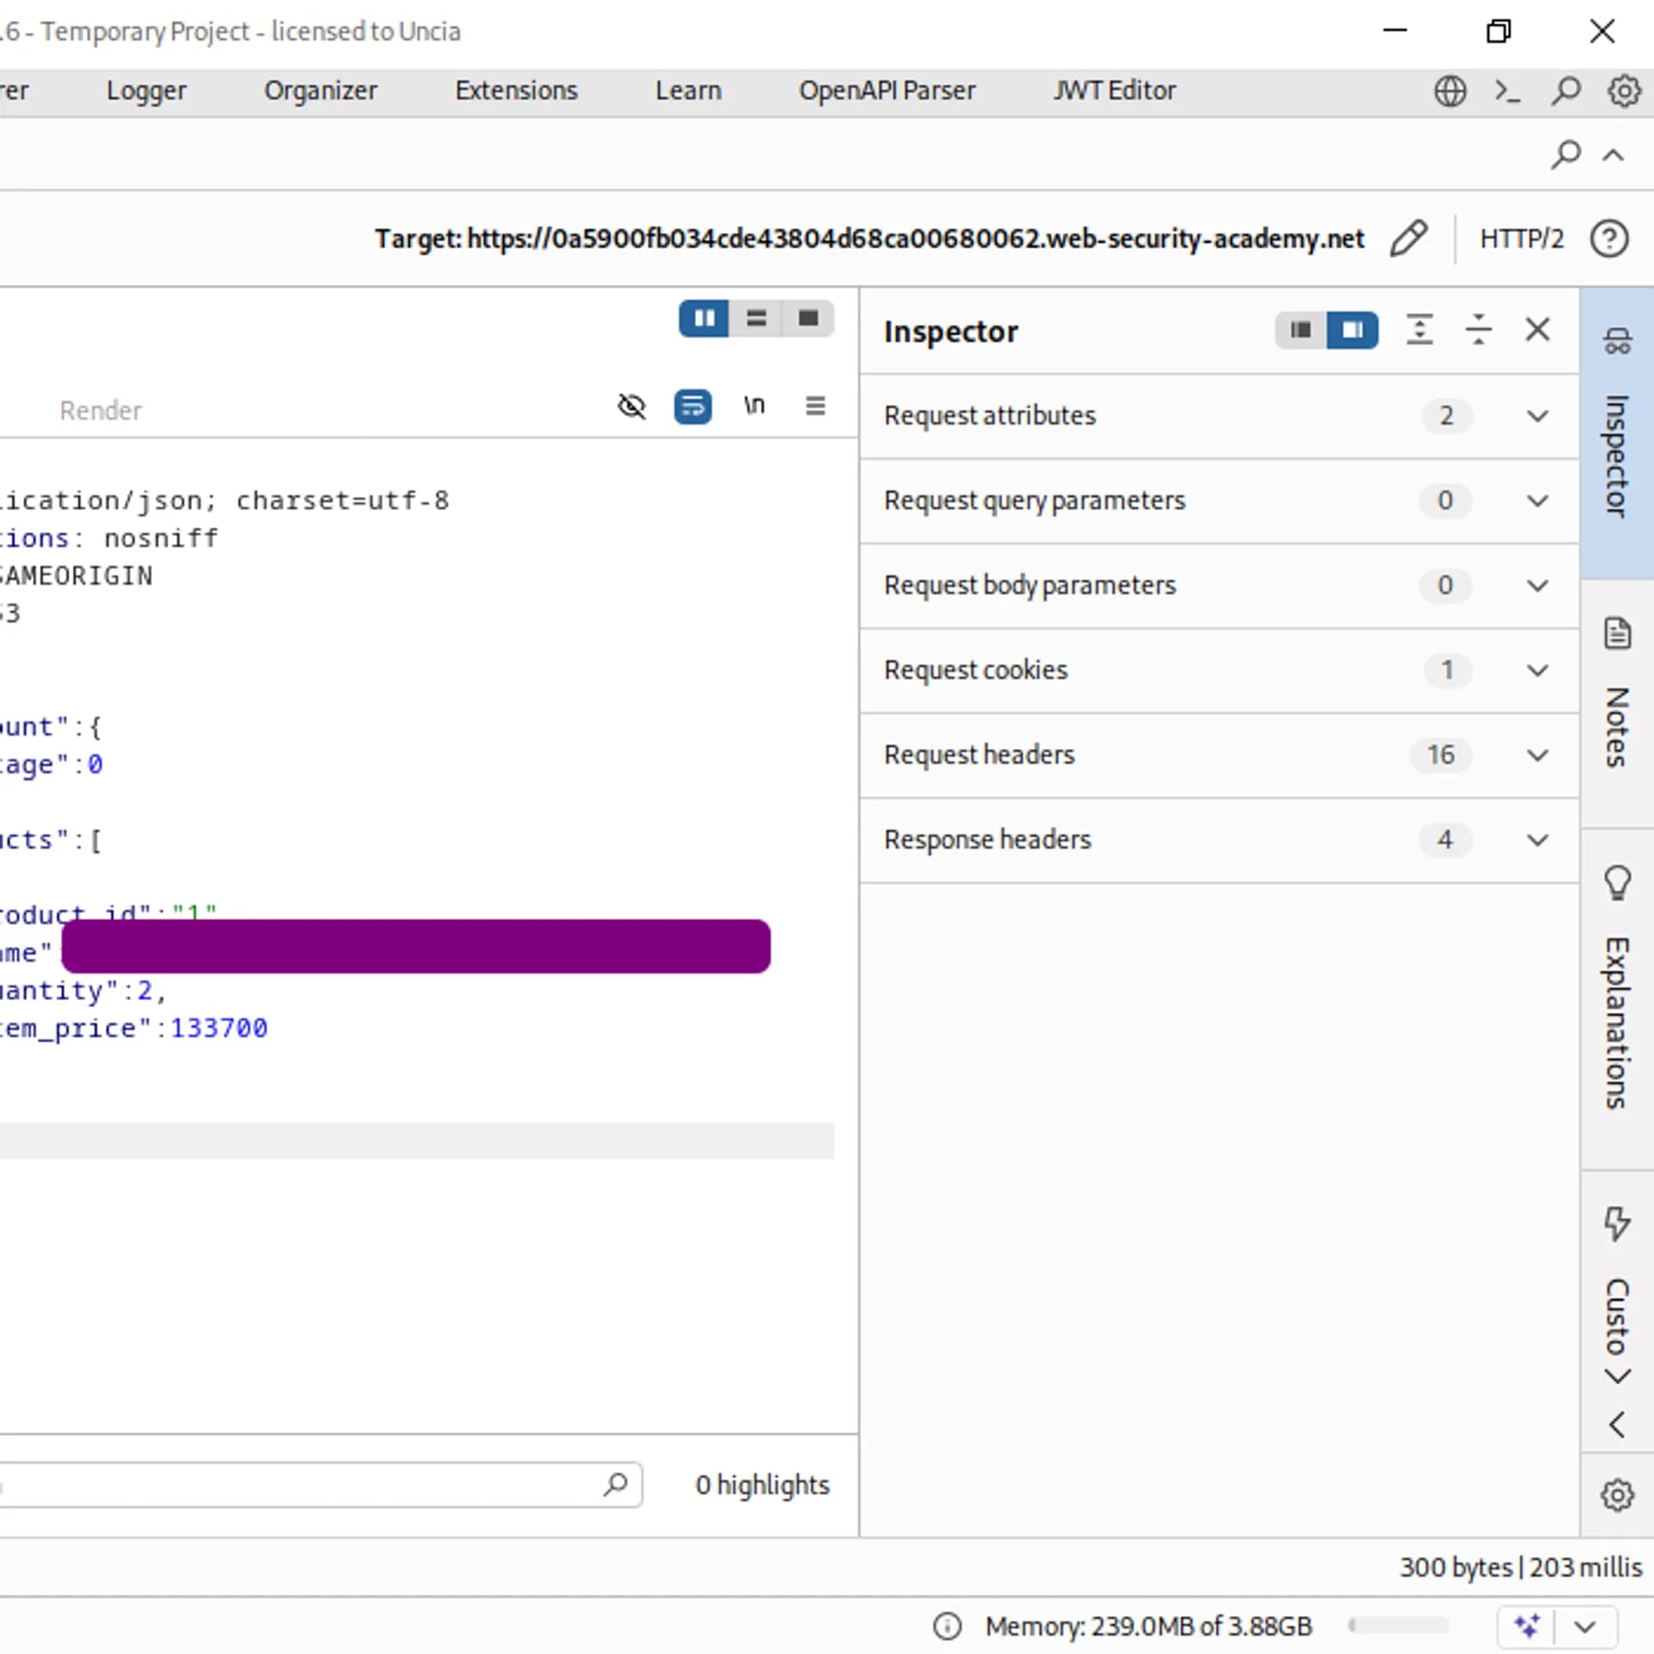Set the Inspector to dock right layout
Viewport: 1654px width, 1654px height.
click(x=1352, y=330)
